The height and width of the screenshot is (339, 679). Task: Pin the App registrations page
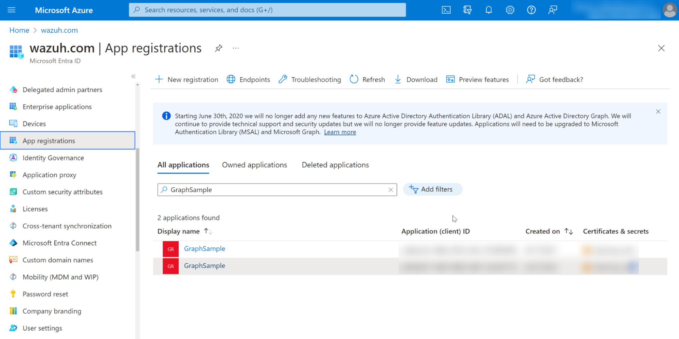click(x=219, y=48)
